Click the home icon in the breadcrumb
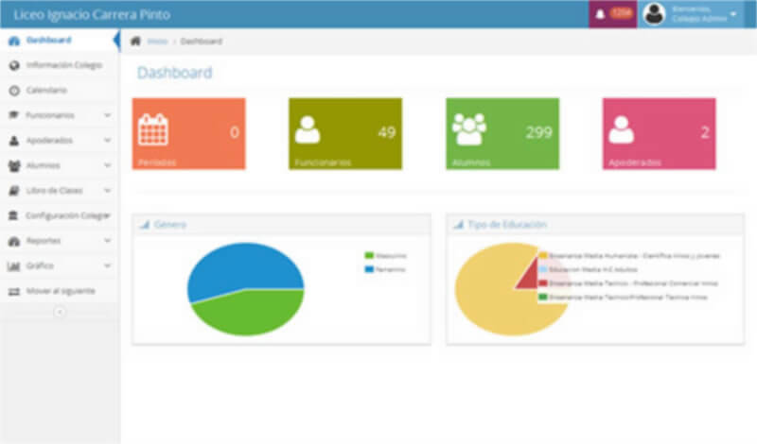Screen dimensions: 757x444 click(135, 41)
